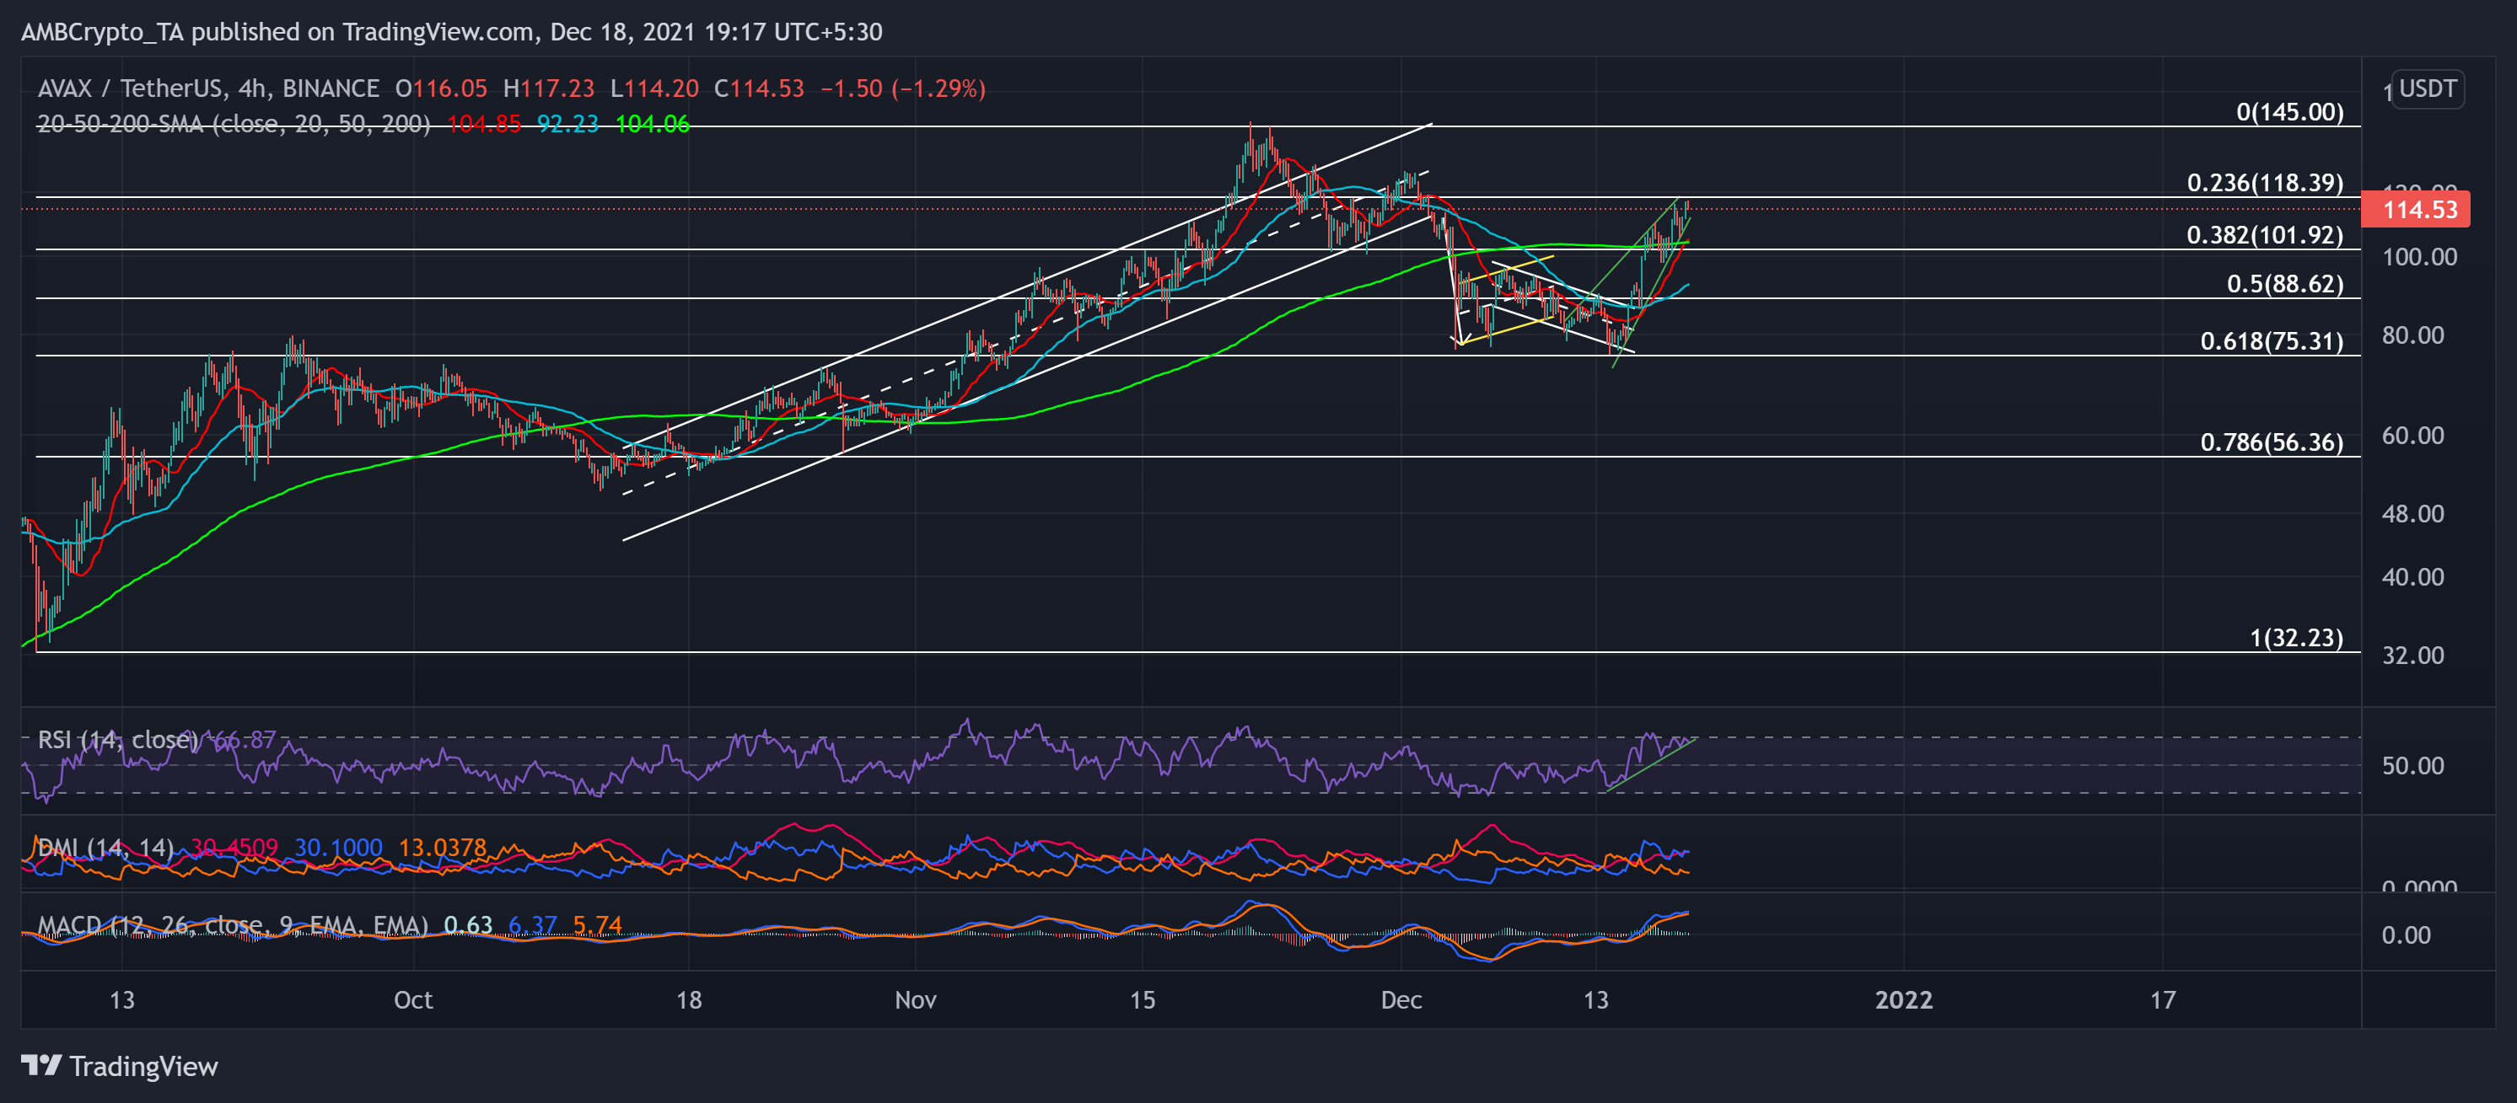This screenshot has height=1103, width=2517.
Task: Select the Fibonacci level 0(145.00) label
Action: (x=2295, y=111)
